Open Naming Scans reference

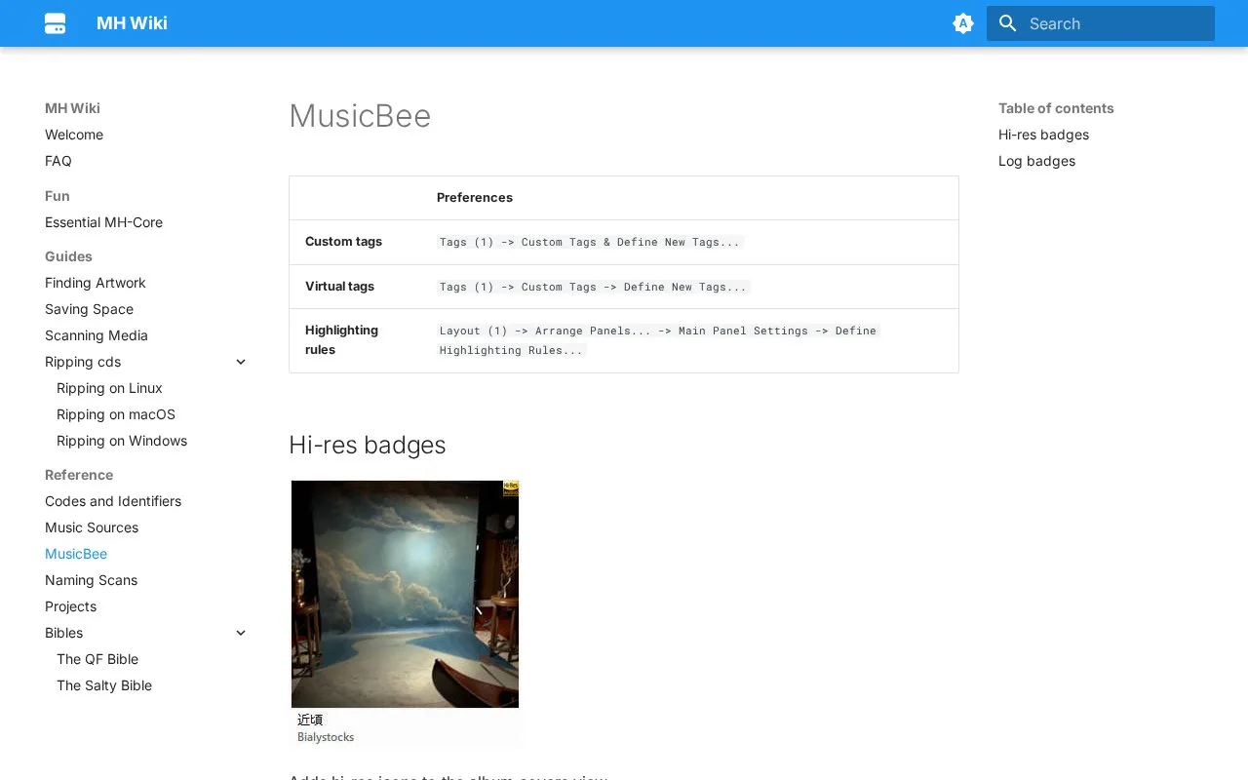pyautogui.click(x=91, y=580)
